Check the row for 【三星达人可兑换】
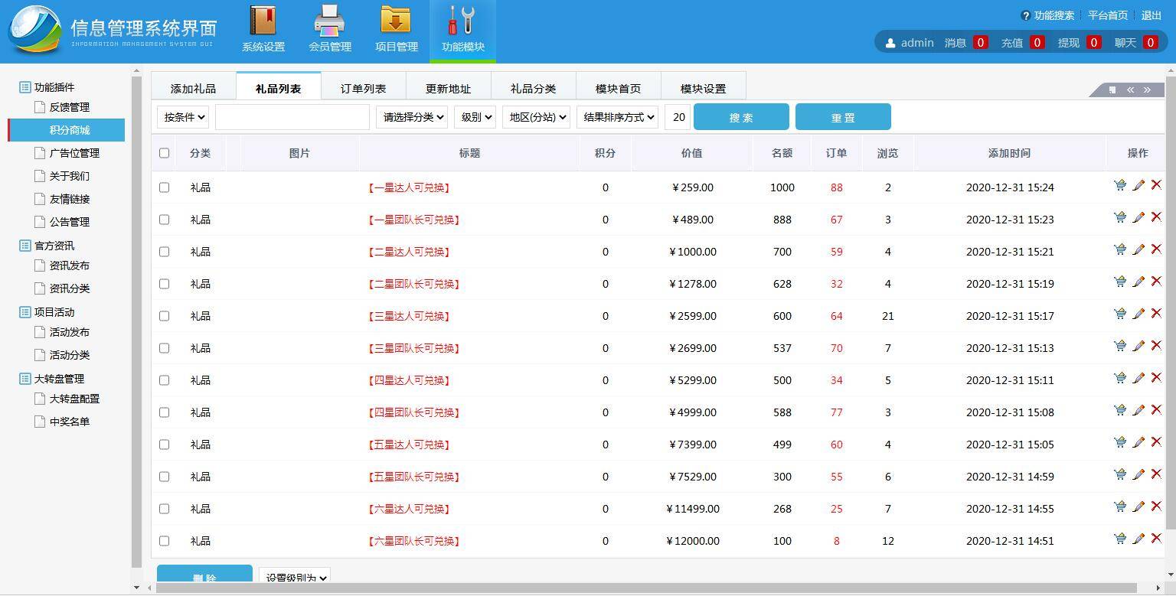 [164, 316]
